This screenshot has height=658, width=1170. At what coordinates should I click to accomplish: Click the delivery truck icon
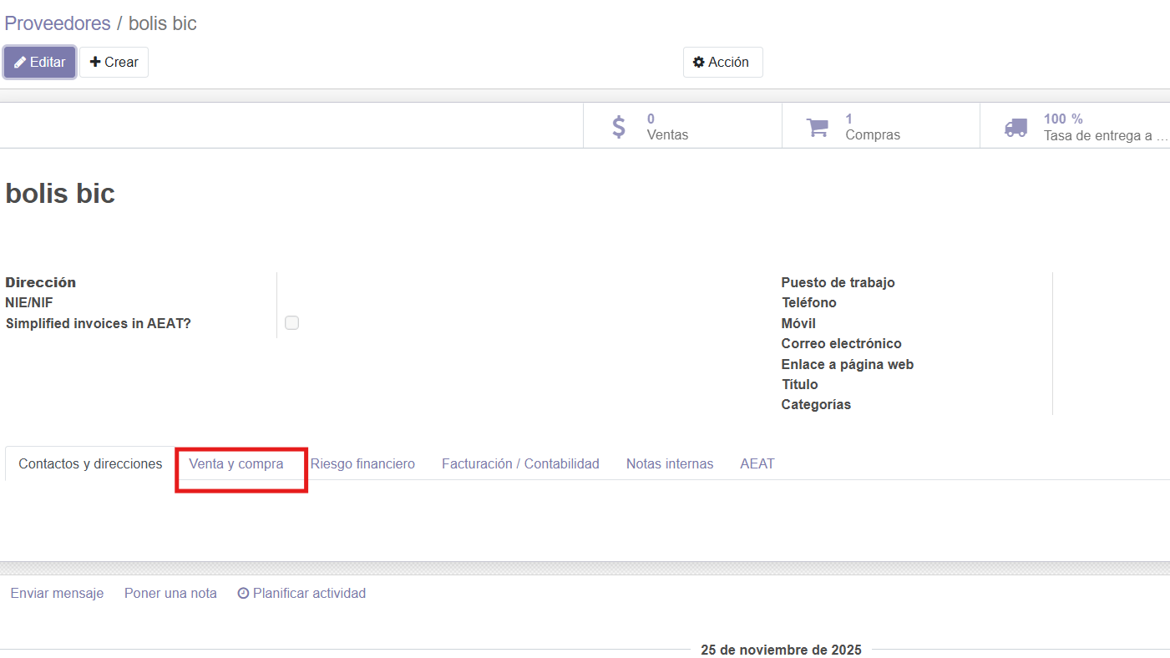point(1016,127)
